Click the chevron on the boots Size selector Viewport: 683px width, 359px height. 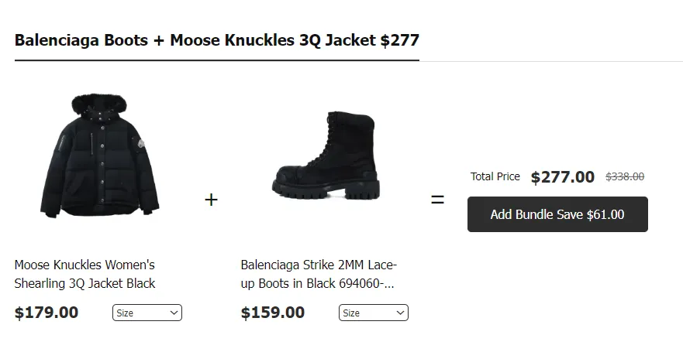click(x=400, y=313)
